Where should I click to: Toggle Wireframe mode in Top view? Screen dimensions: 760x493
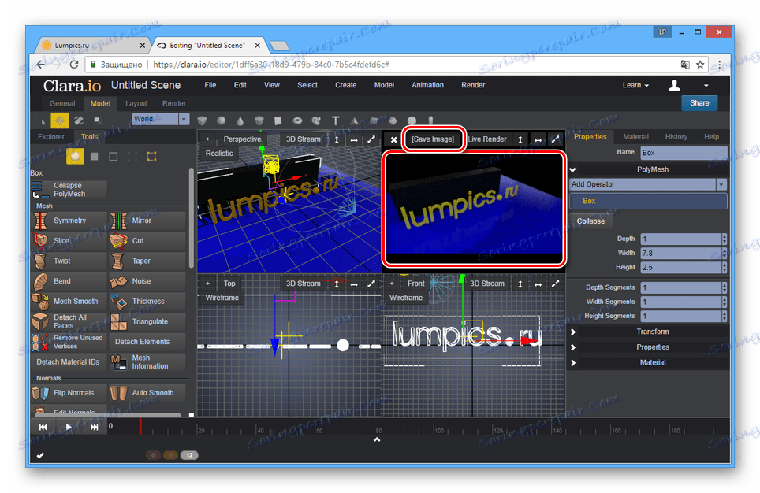click(222, 298)
